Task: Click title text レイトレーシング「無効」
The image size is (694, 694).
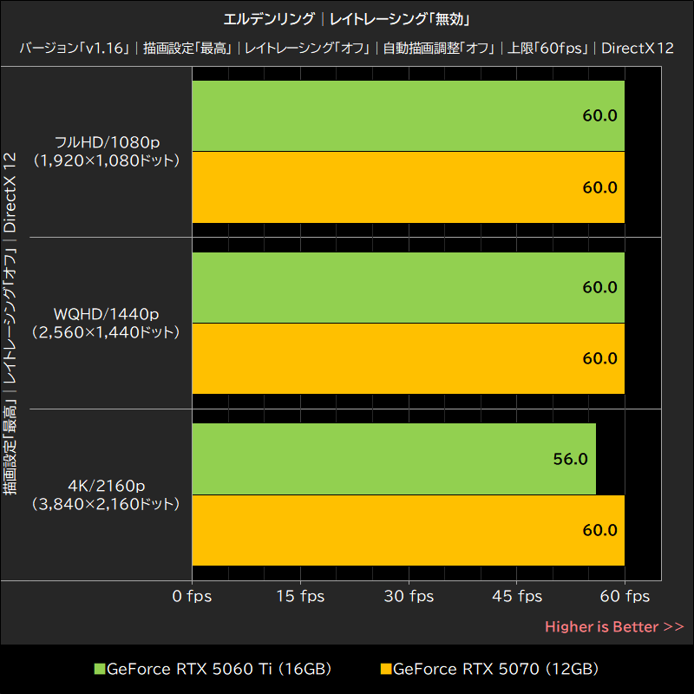Action: click(400, 19)
